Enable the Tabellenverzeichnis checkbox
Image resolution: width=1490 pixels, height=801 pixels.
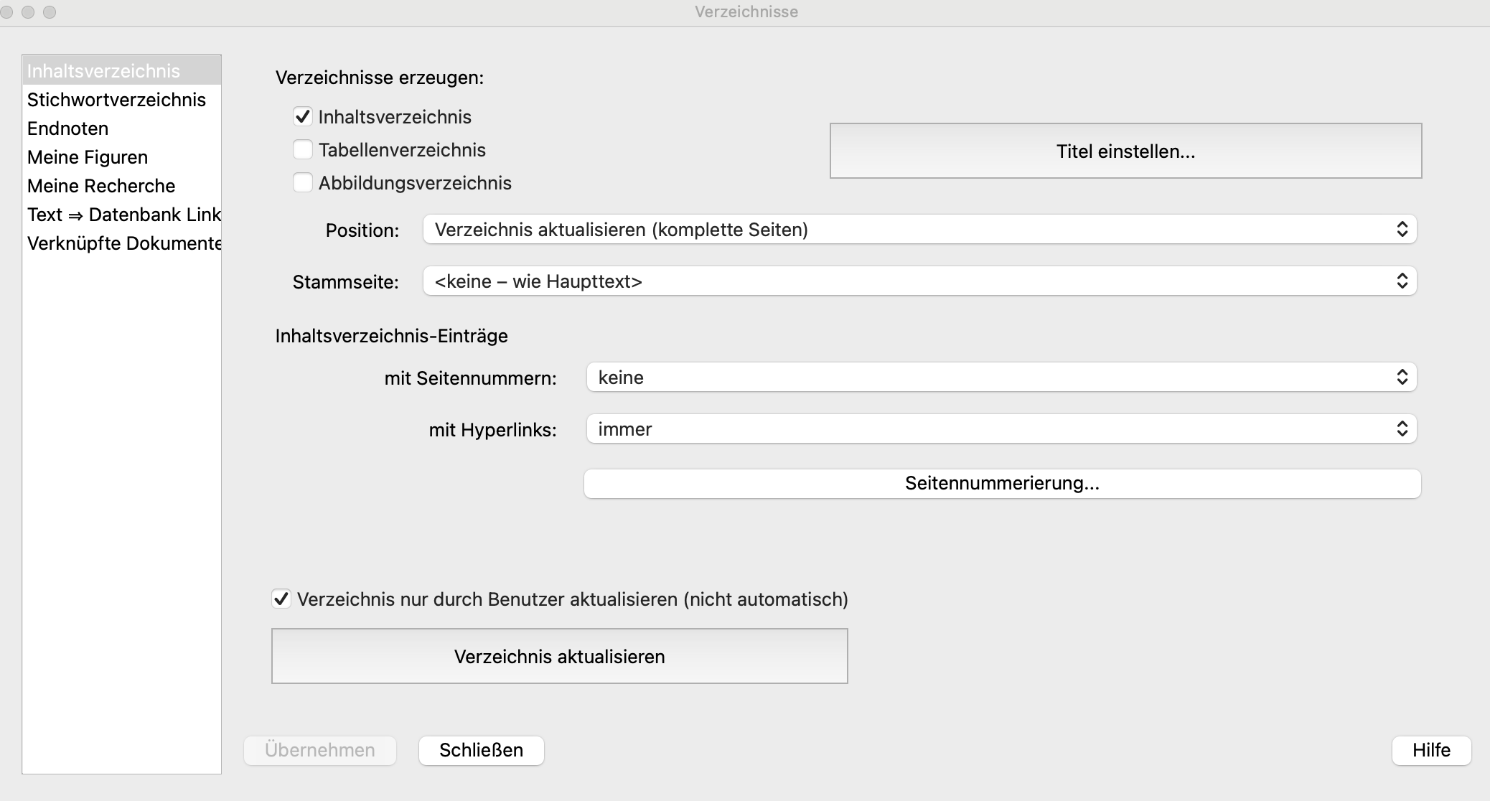303,150
